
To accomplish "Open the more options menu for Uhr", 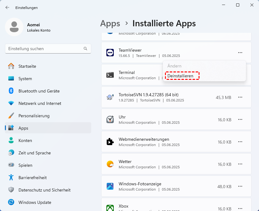I will pos(240,120).
